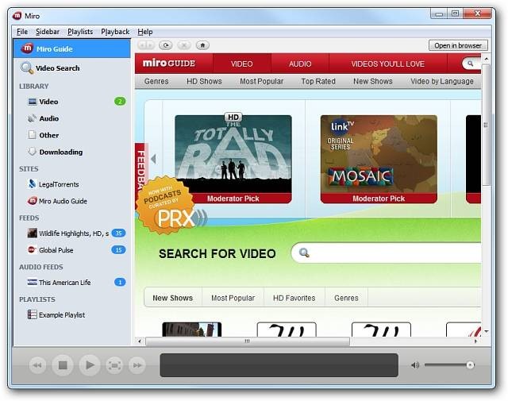Click the fast forward next track button
This screenshot has height=401, width=508.
click(137, 365)
